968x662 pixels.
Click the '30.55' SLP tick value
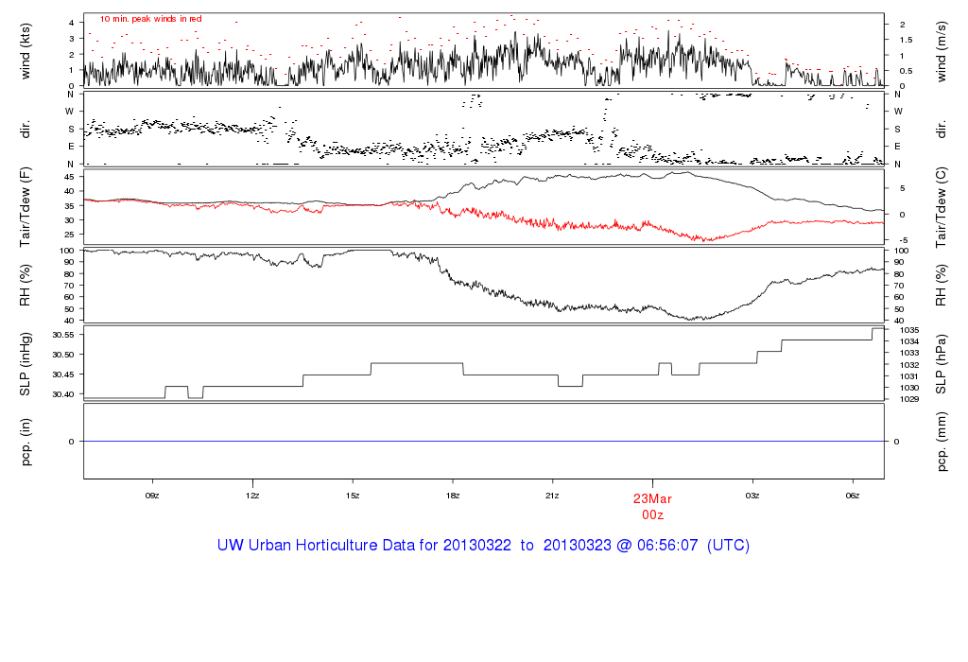63,335
